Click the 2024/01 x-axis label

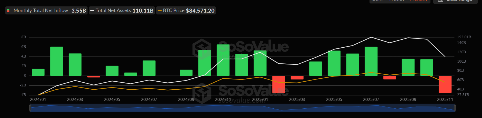(38, 100)
